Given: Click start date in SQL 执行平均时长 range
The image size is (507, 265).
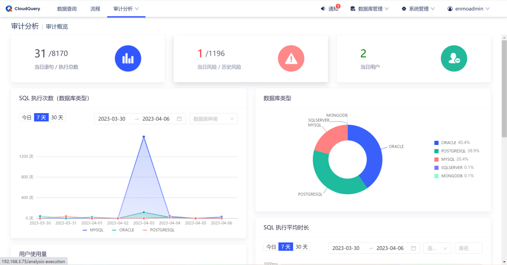Looking at the screenshot, I should [346, 248].
